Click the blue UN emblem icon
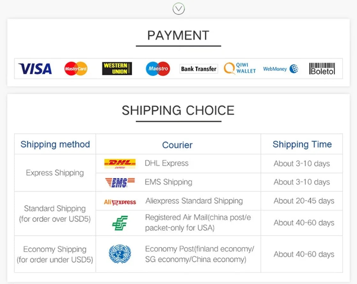Screen dimensions: 357x284 coord(120,254)
